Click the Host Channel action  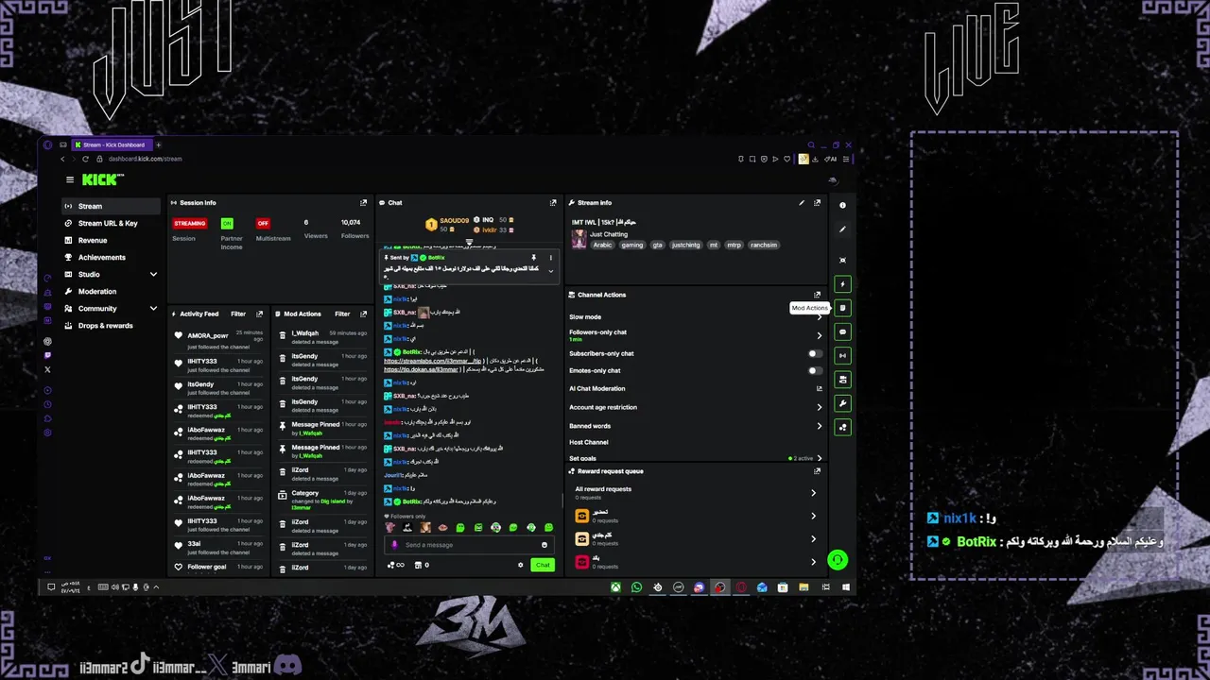(589, 442)
